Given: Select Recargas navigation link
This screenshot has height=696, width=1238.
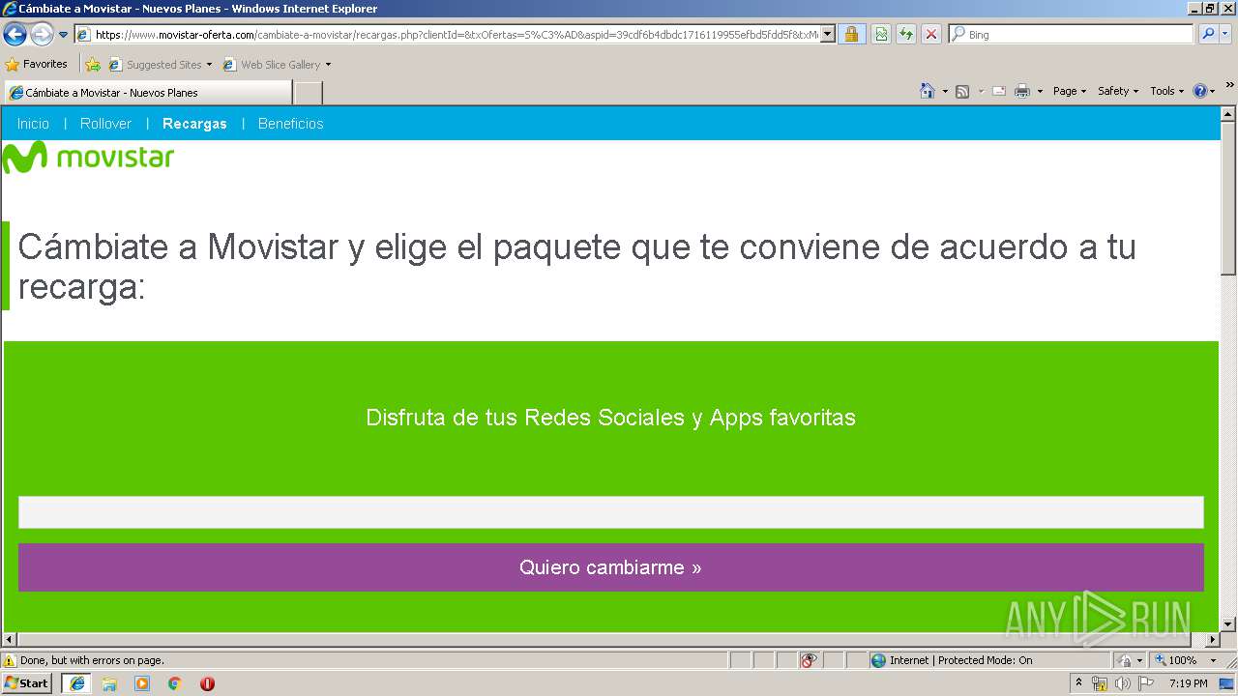Looking at the screenshot, I should (194, 124).
